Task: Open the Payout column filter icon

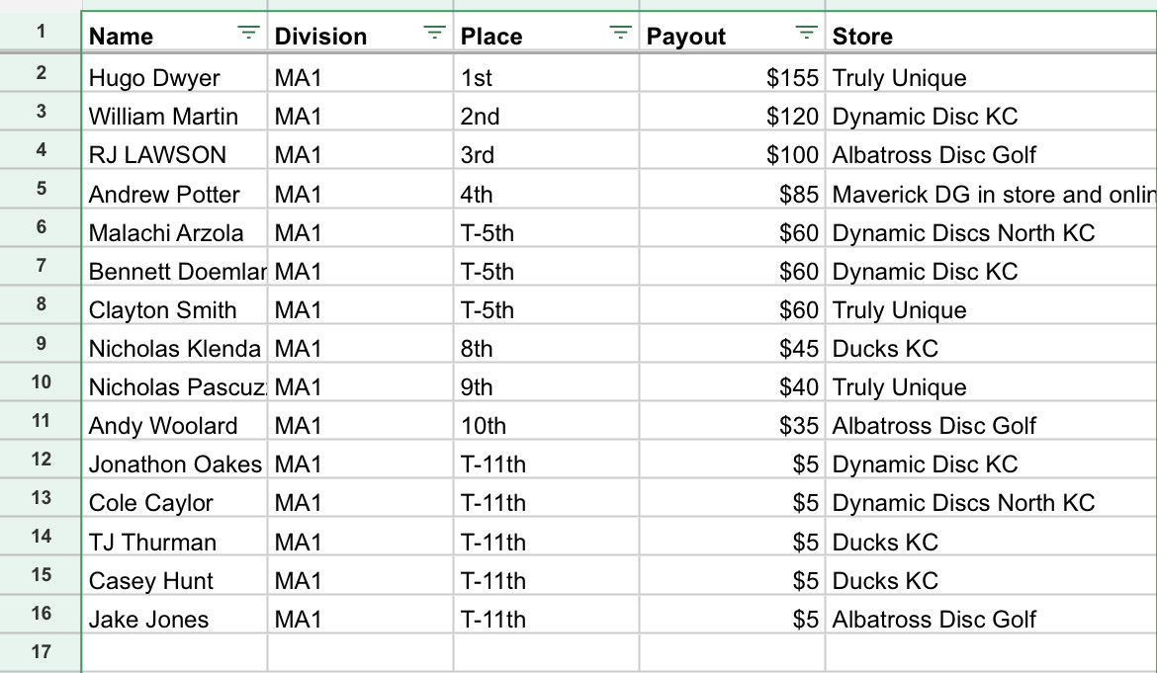Action: (x=807, y=34)
